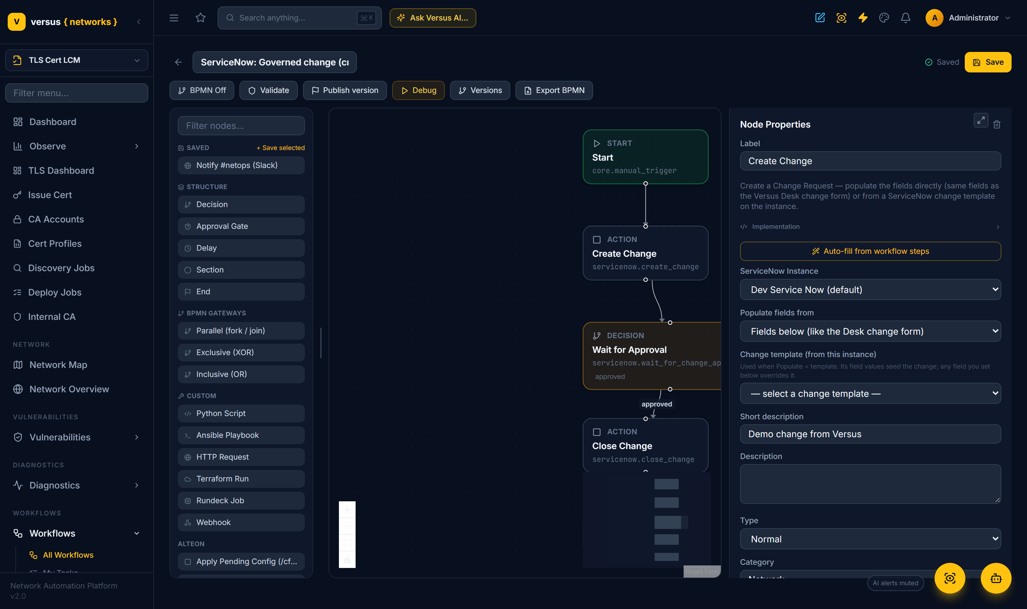The width and height of the screenshot is (1027, 609).
Task: Click the Debug button
Action: (418, 90)
